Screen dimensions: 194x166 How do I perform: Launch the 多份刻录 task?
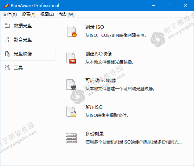[x=95, y=134]
